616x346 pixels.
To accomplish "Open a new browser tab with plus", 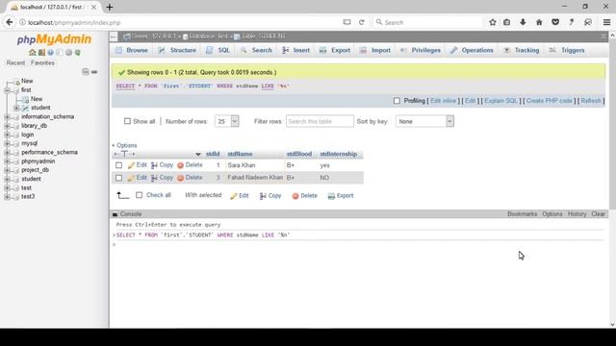I will [110, 7].
